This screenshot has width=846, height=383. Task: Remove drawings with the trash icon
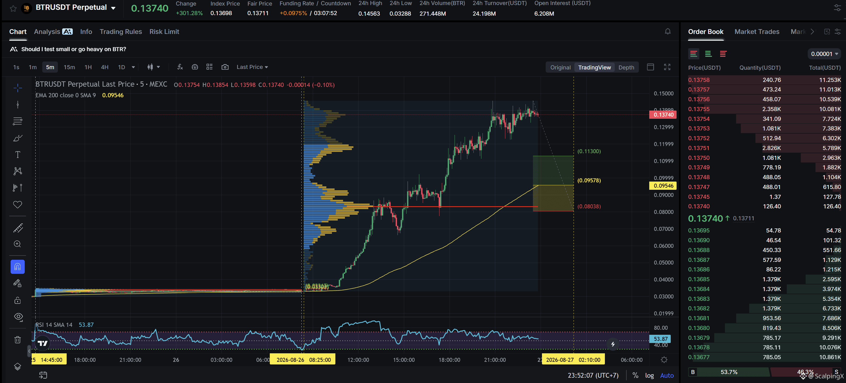[x=18, y=340]
